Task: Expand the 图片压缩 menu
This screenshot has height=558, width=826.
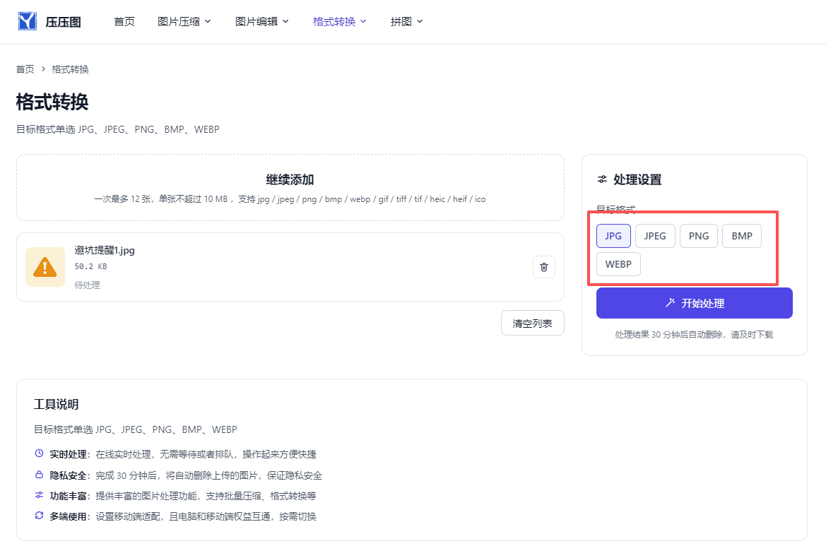Action: pos(184,22)
